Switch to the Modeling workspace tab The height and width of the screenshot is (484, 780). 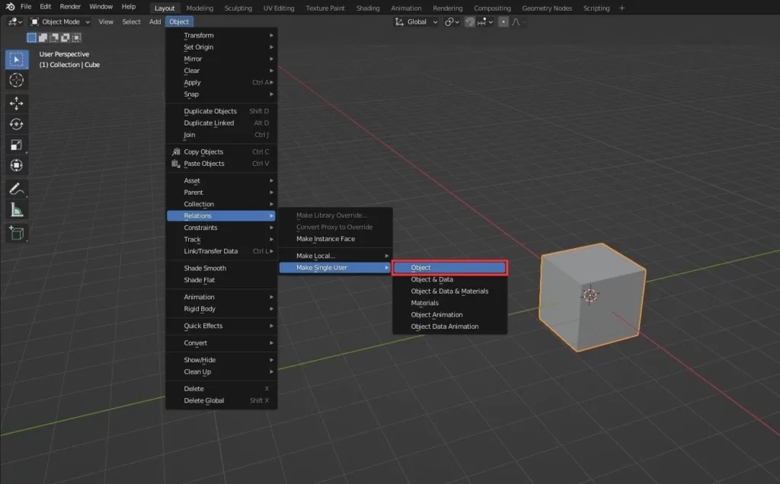(200, 8)
